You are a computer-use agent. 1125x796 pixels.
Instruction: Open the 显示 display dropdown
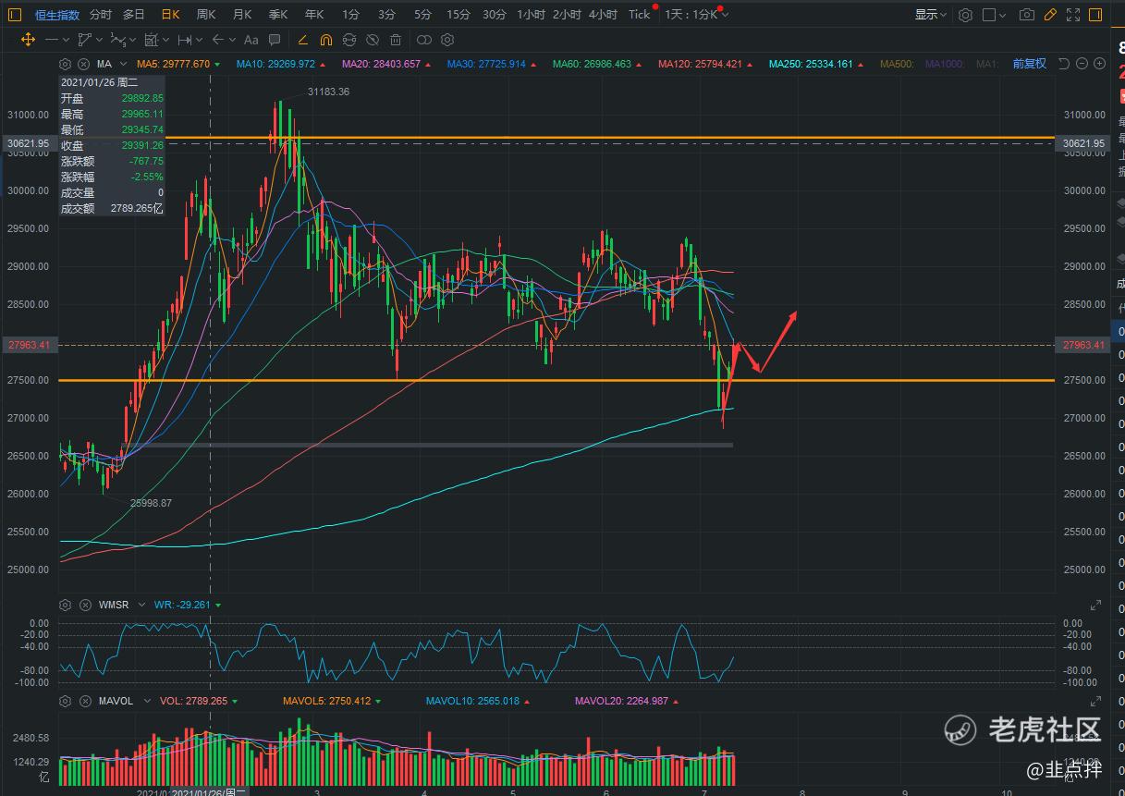(931, 15)
